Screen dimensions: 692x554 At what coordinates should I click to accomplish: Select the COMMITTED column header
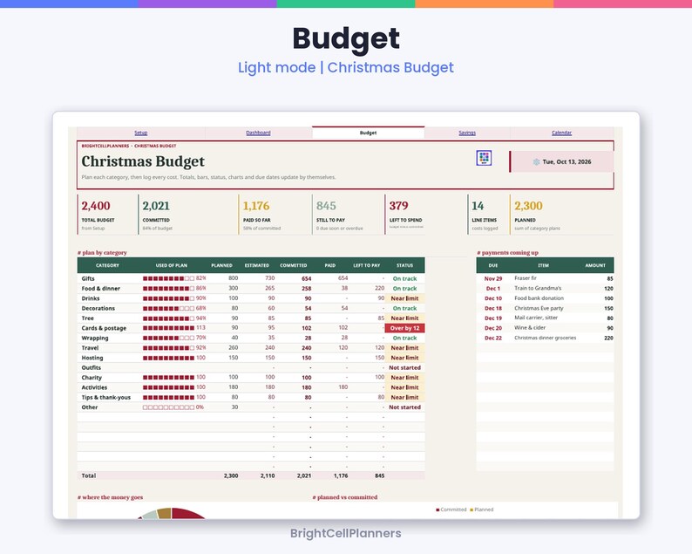pos(293,265)
